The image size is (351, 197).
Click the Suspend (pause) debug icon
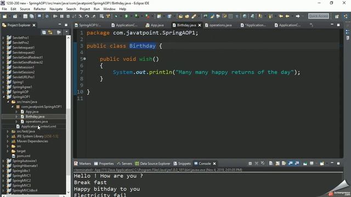coord(62,16)
